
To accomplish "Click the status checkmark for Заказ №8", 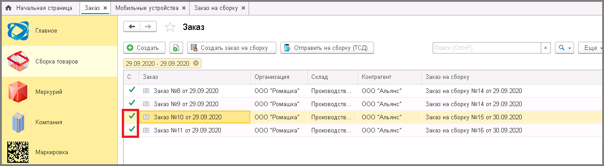I will [x=132, y=90].
